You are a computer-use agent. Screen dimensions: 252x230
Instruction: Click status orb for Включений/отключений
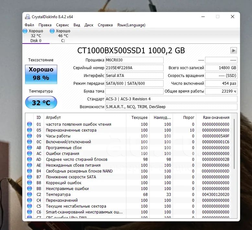[x=29, y=142]
